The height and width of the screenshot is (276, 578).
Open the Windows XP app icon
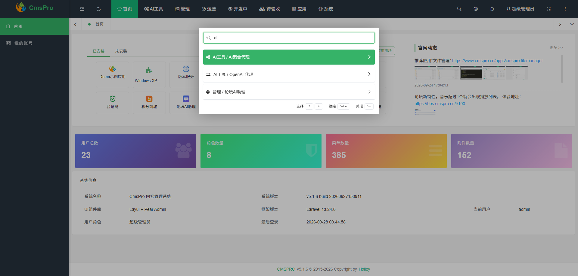pos(149,70)
